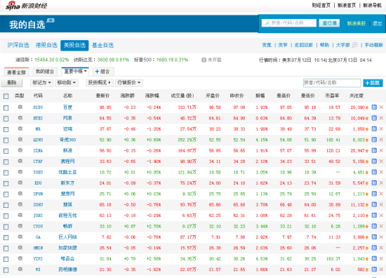This screenshot has height=278, width=386.
Task: Open the 行情报价 dropdown
Action: (x=128, y=83)
